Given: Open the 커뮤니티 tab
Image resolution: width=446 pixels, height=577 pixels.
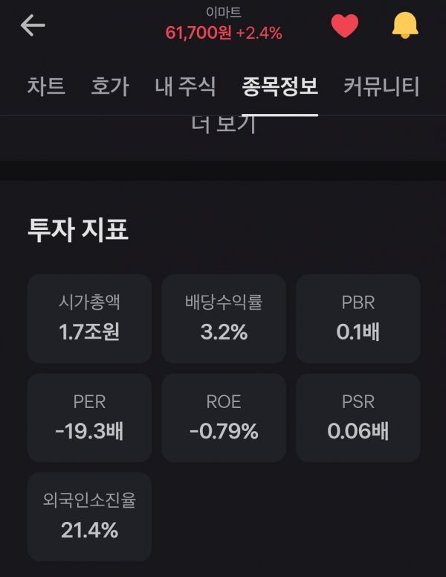Looking at the screenshot, I should [x=381, y=86].
